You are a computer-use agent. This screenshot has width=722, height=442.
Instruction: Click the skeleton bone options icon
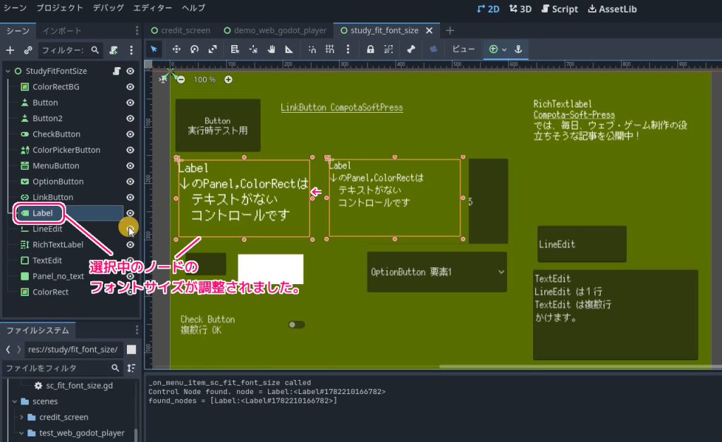click(411, 49)
